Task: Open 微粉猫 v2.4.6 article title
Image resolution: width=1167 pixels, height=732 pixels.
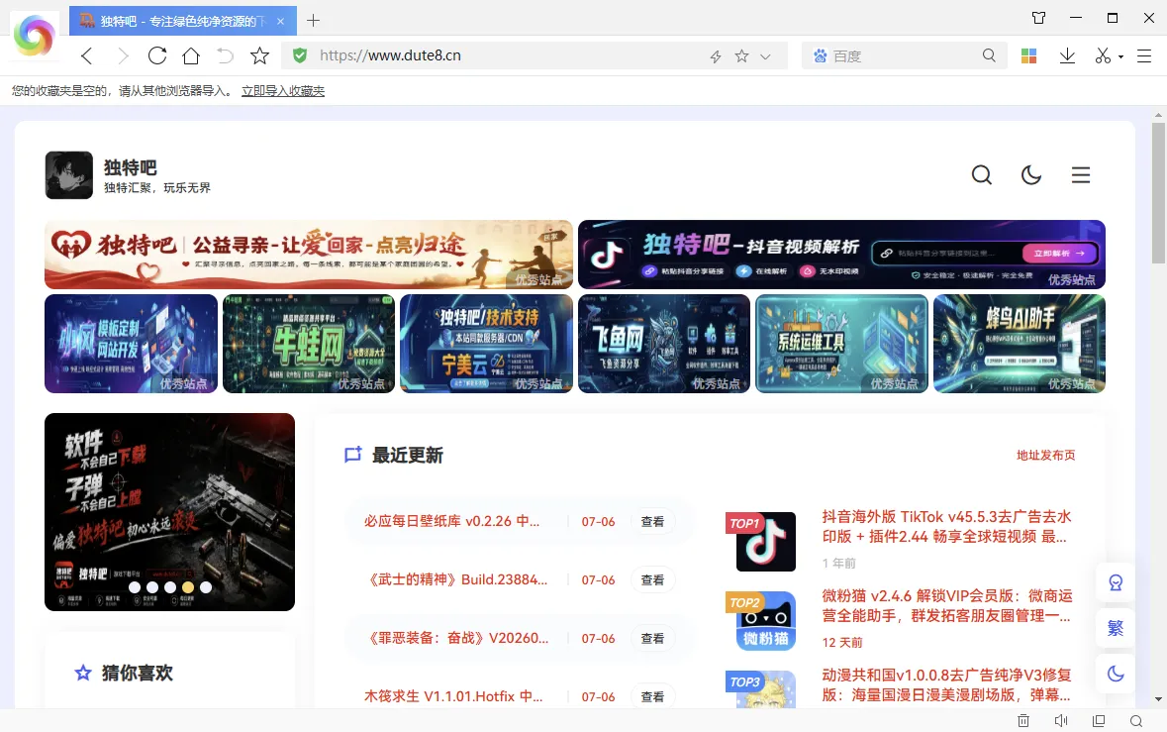Action: pyautogui.click(x=946, y=605)
